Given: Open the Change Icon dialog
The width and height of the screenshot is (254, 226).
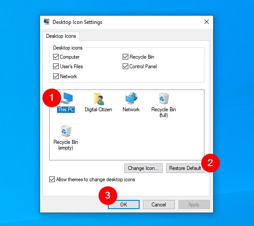Looking at the screenshot, I should pyautogui.click(x=144, y=168).
